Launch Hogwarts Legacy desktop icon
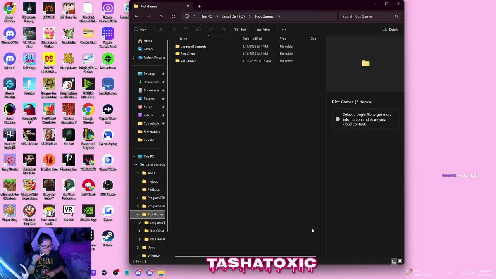Image resolution: width=496 pixels, height=279 pixels. (x=29, y=13)
